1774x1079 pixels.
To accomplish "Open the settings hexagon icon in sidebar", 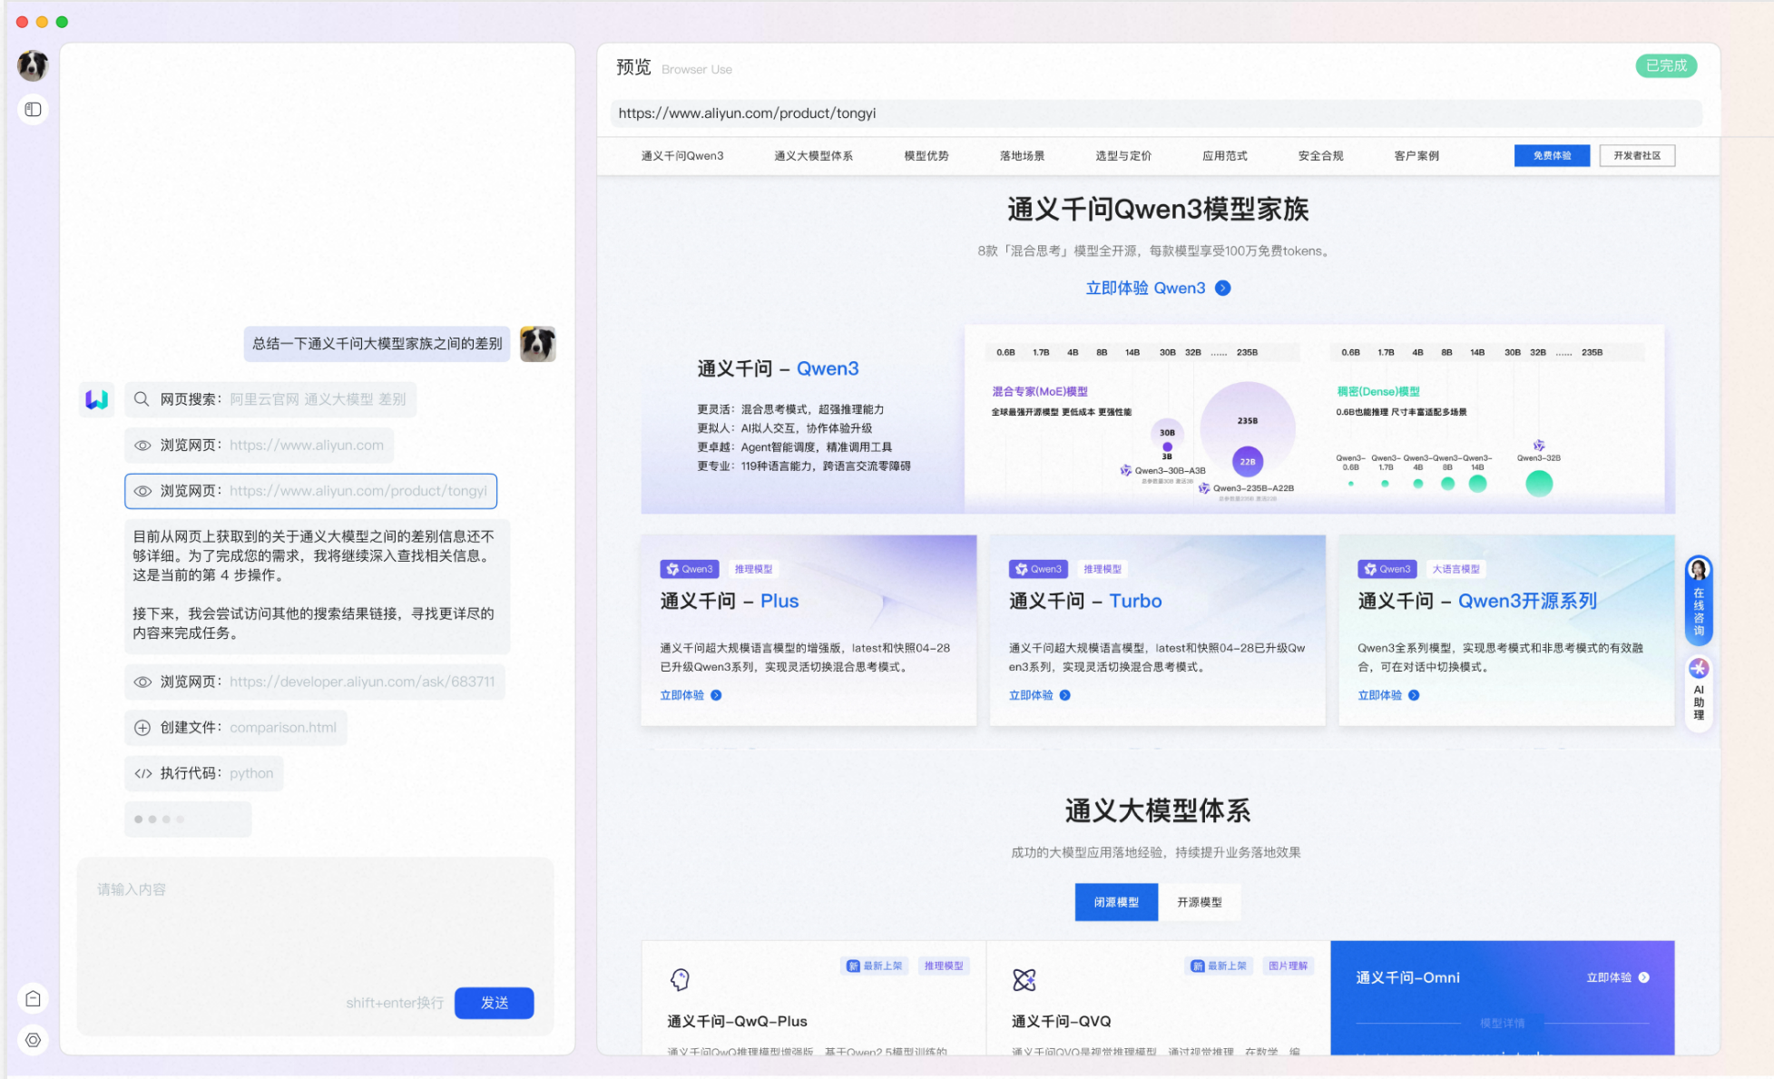I will click(34, 1040).
